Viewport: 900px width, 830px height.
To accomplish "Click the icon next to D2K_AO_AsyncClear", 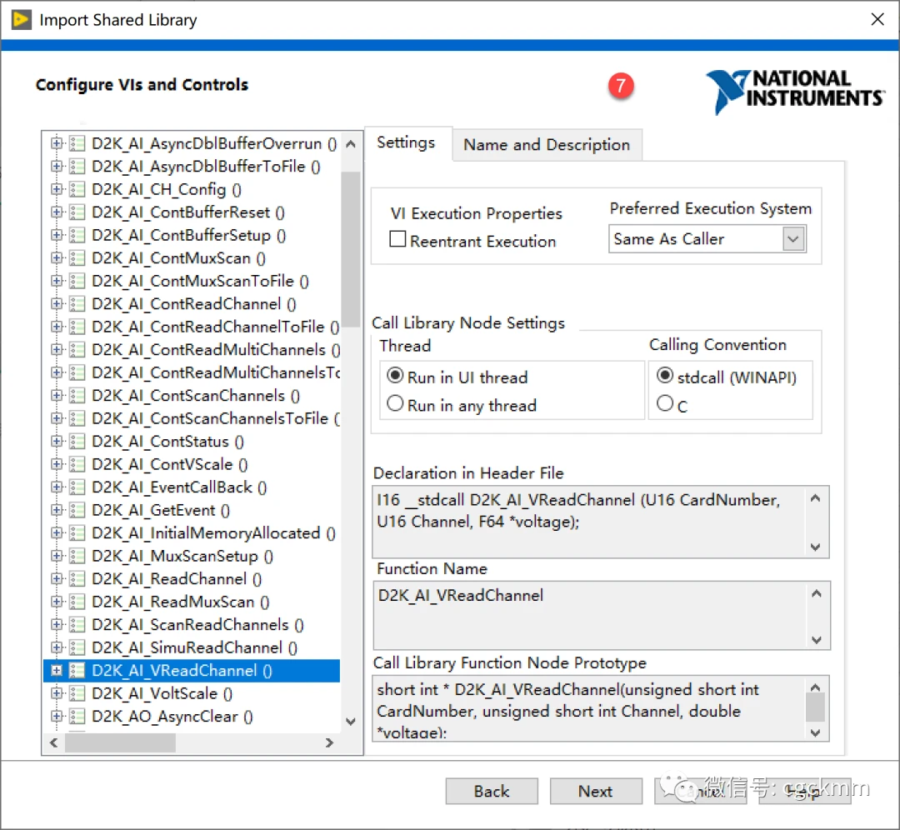I will pyautogui.click(x=77, y=717).
